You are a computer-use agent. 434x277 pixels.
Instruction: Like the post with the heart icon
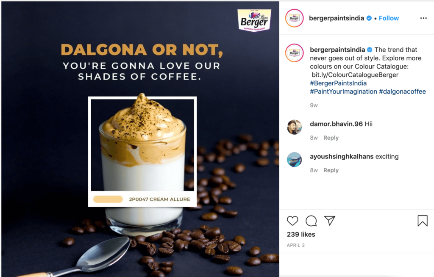pos(292,221)
